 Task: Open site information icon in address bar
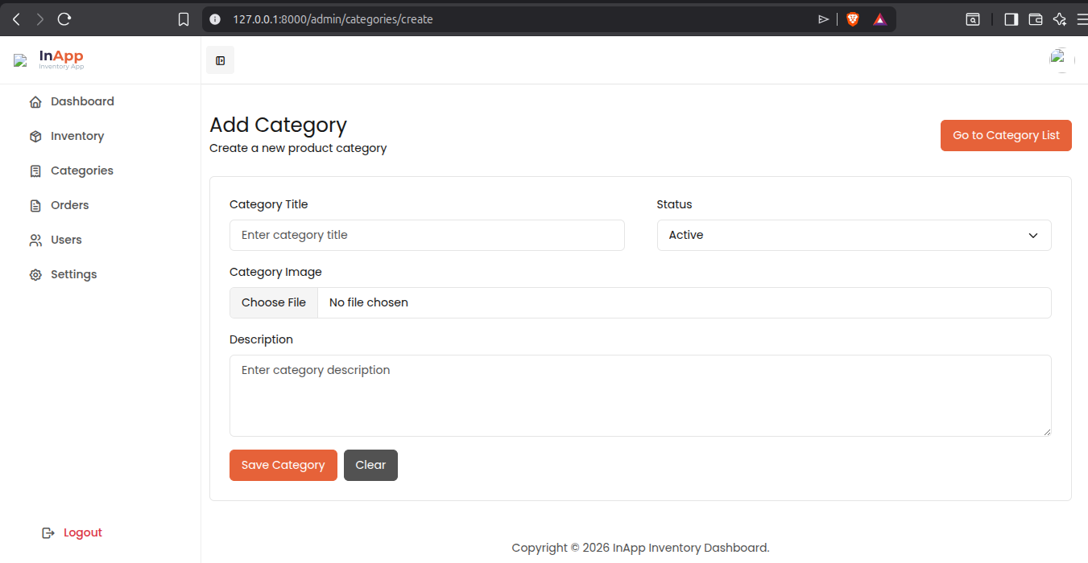coord(214,19)
